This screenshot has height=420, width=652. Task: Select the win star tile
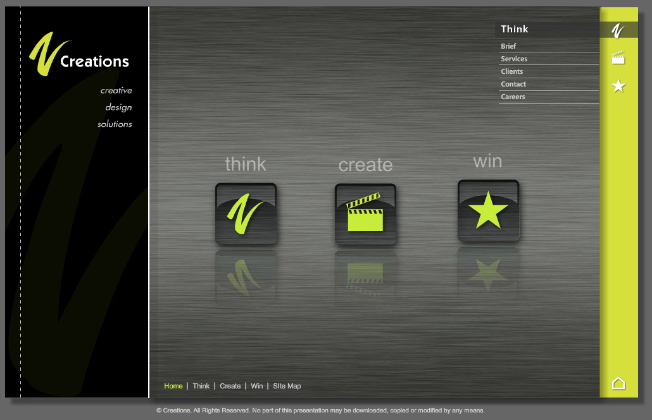click(488, 210)
